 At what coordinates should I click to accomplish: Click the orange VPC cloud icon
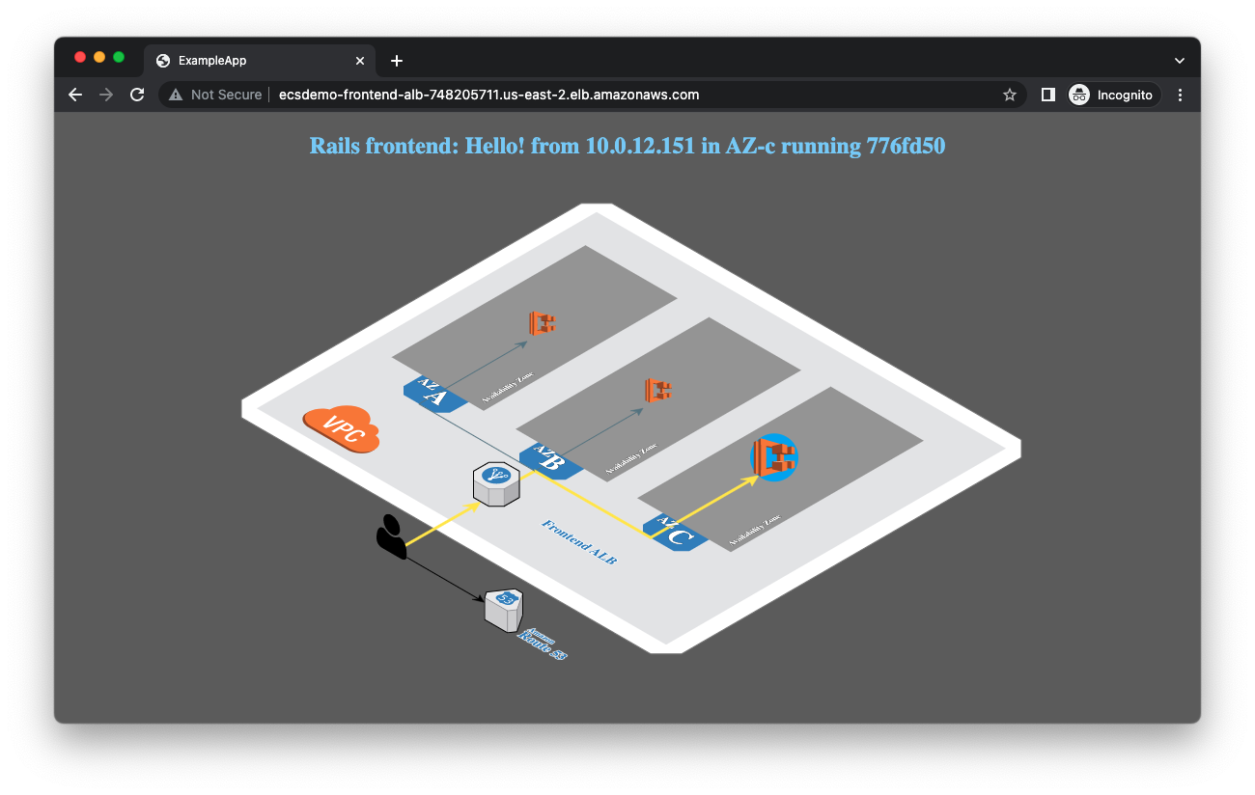tap(342, 428)
